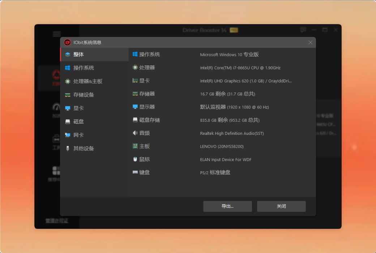The height and width of the screenshot is (253, 376).
Task: Click the network icon beside 网卡
Action: [68, 135]
